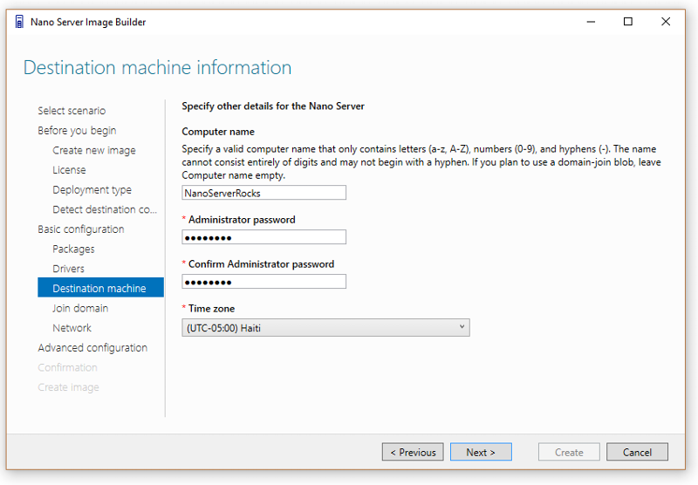Open Advanced configuration in the sidebar

tap(92, 348)
